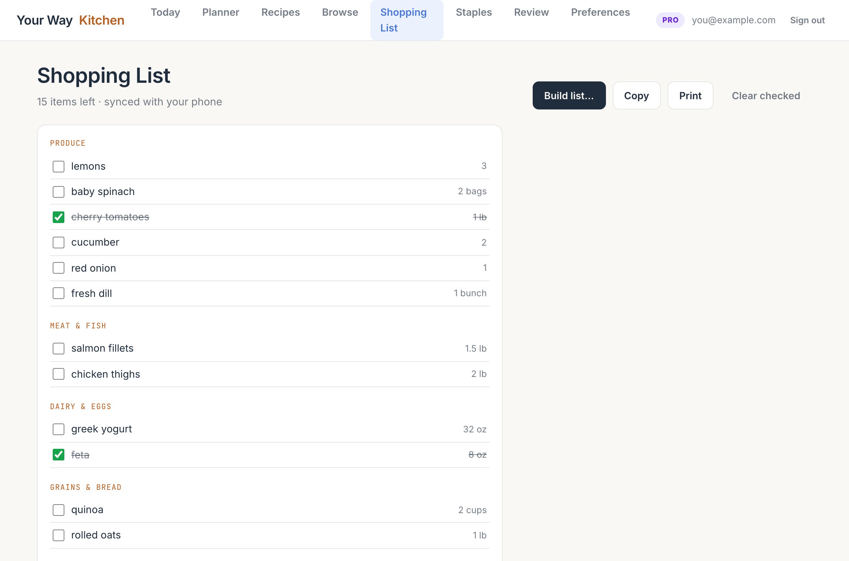Switch to the Recipes tab
The image size is (849, 561).
coord(280,12)
